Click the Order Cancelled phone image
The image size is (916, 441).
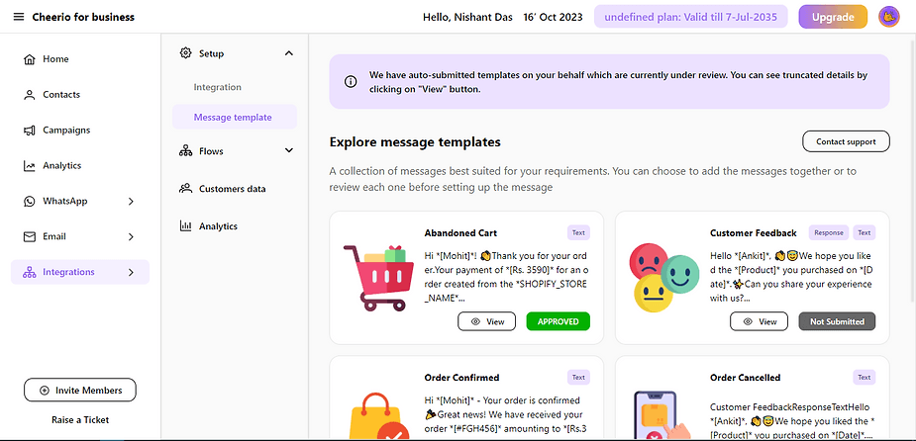662,415
